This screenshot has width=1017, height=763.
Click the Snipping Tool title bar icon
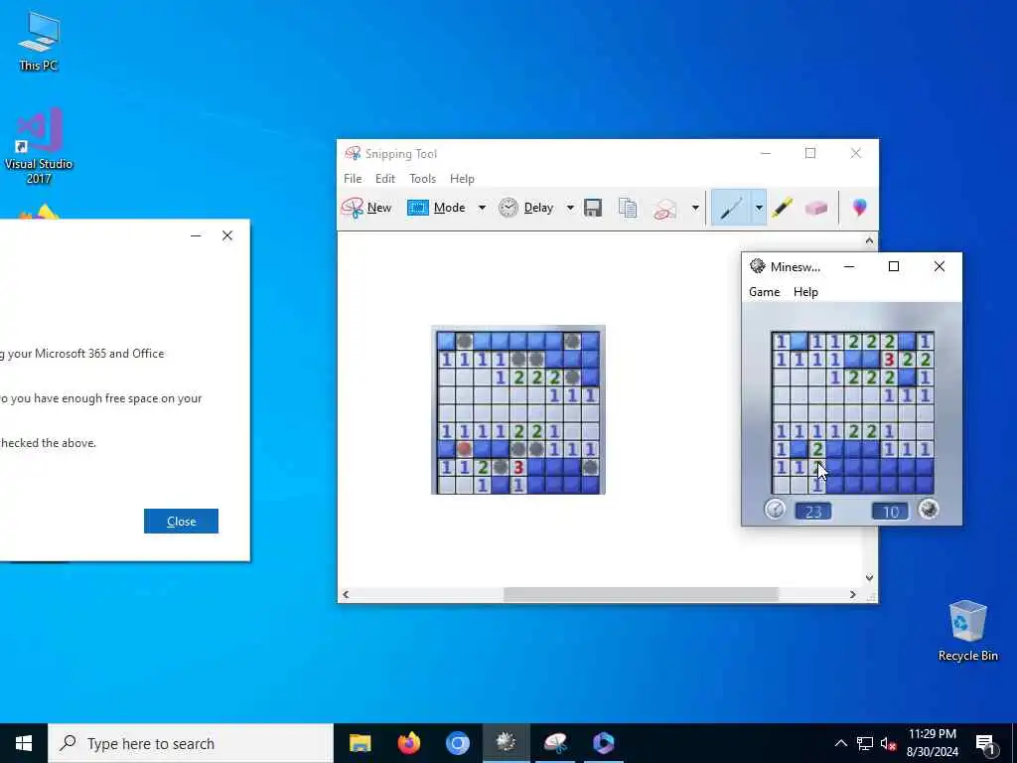pyautogui.click(x=353, y=153)
